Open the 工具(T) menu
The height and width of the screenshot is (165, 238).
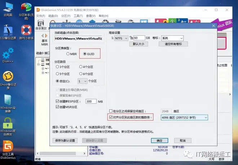pyautogui.click(x=78, y=16)
